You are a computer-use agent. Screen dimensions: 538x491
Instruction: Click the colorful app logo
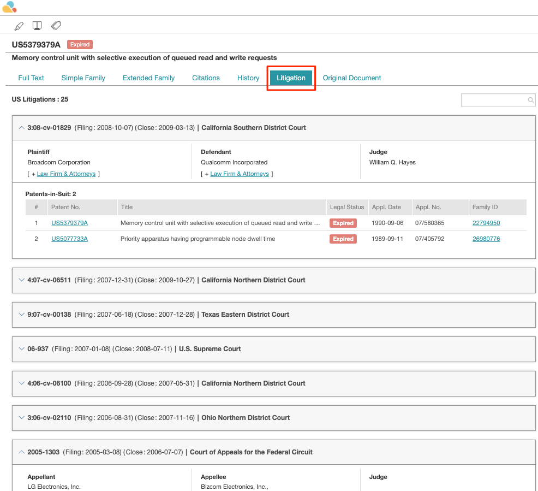[x=9, y=7]
